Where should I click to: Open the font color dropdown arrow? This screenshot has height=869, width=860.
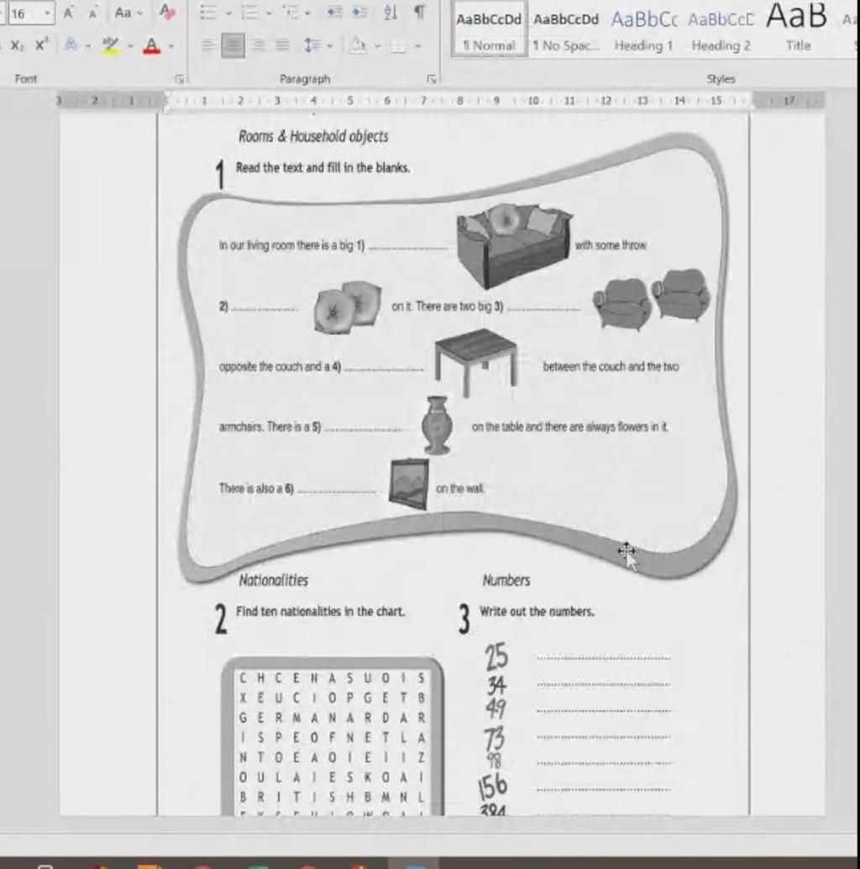(171, 46)
